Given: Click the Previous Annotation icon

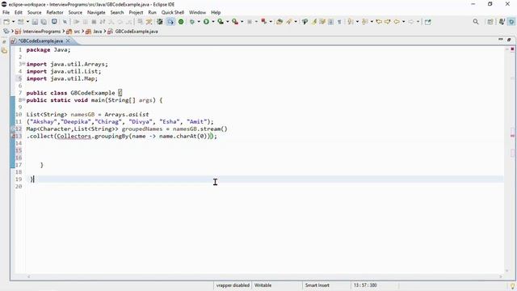Looking at the screenshot, I should tap(364, 22).
